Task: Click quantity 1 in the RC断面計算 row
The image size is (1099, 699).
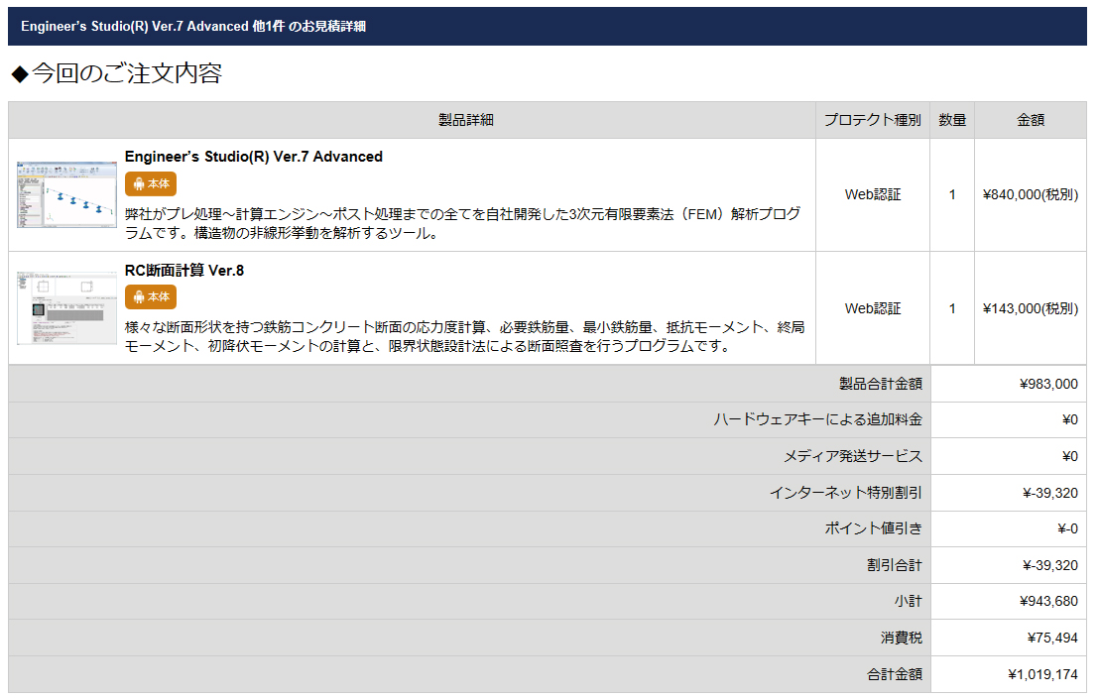Action: (x=952, y=308)
